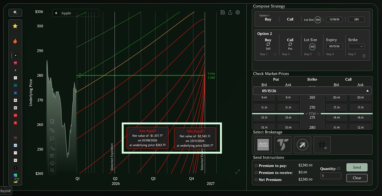The image size is (382, 196).
Task: Delete Option 2 with the trash icon
Action: 364,56
